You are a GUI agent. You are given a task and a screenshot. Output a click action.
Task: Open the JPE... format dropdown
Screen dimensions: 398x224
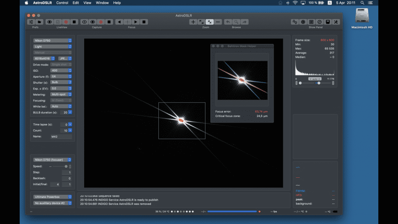[65, 59]
